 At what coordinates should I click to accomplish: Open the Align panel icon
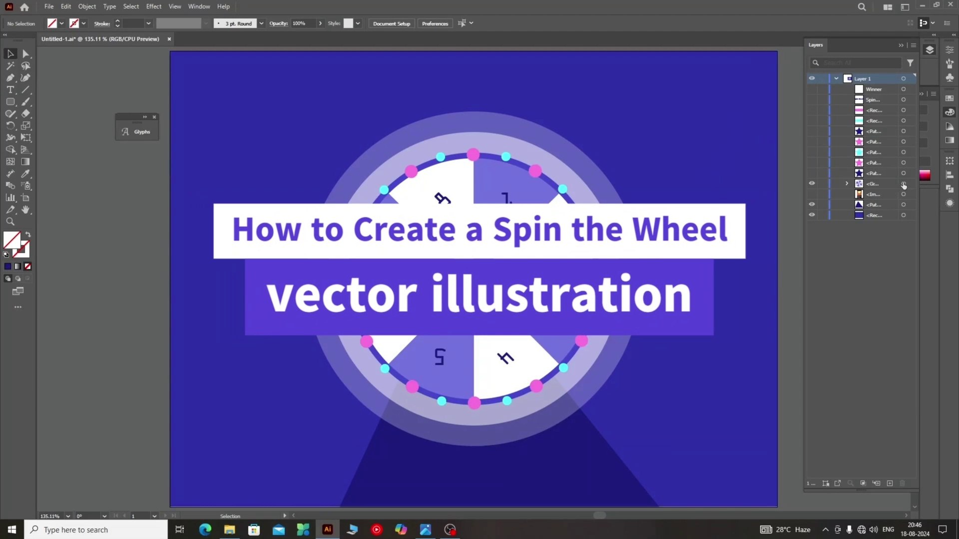(x=950, y=175)
